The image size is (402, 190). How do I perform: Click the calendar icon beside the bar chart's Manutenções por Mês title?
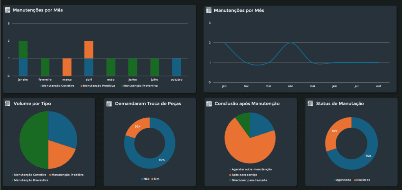[7, 10]
